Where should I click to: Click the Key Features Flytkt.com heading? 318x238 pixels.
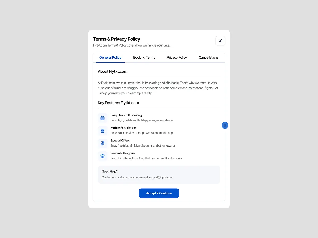click(x=118, y=103)
